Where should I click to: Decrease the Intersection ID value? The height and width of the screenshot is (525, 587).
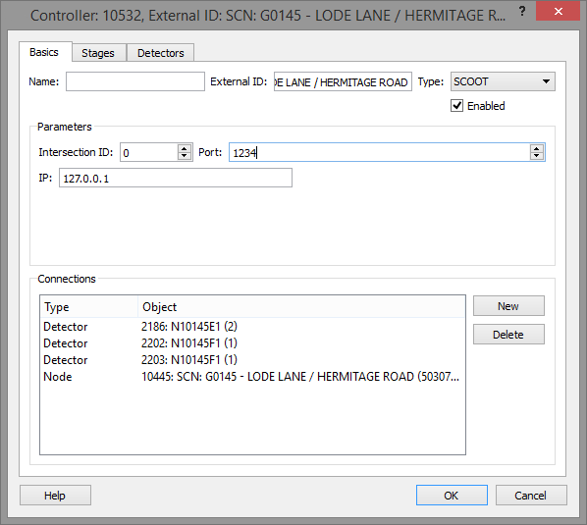pyautogui.click(x=185, y=156)
